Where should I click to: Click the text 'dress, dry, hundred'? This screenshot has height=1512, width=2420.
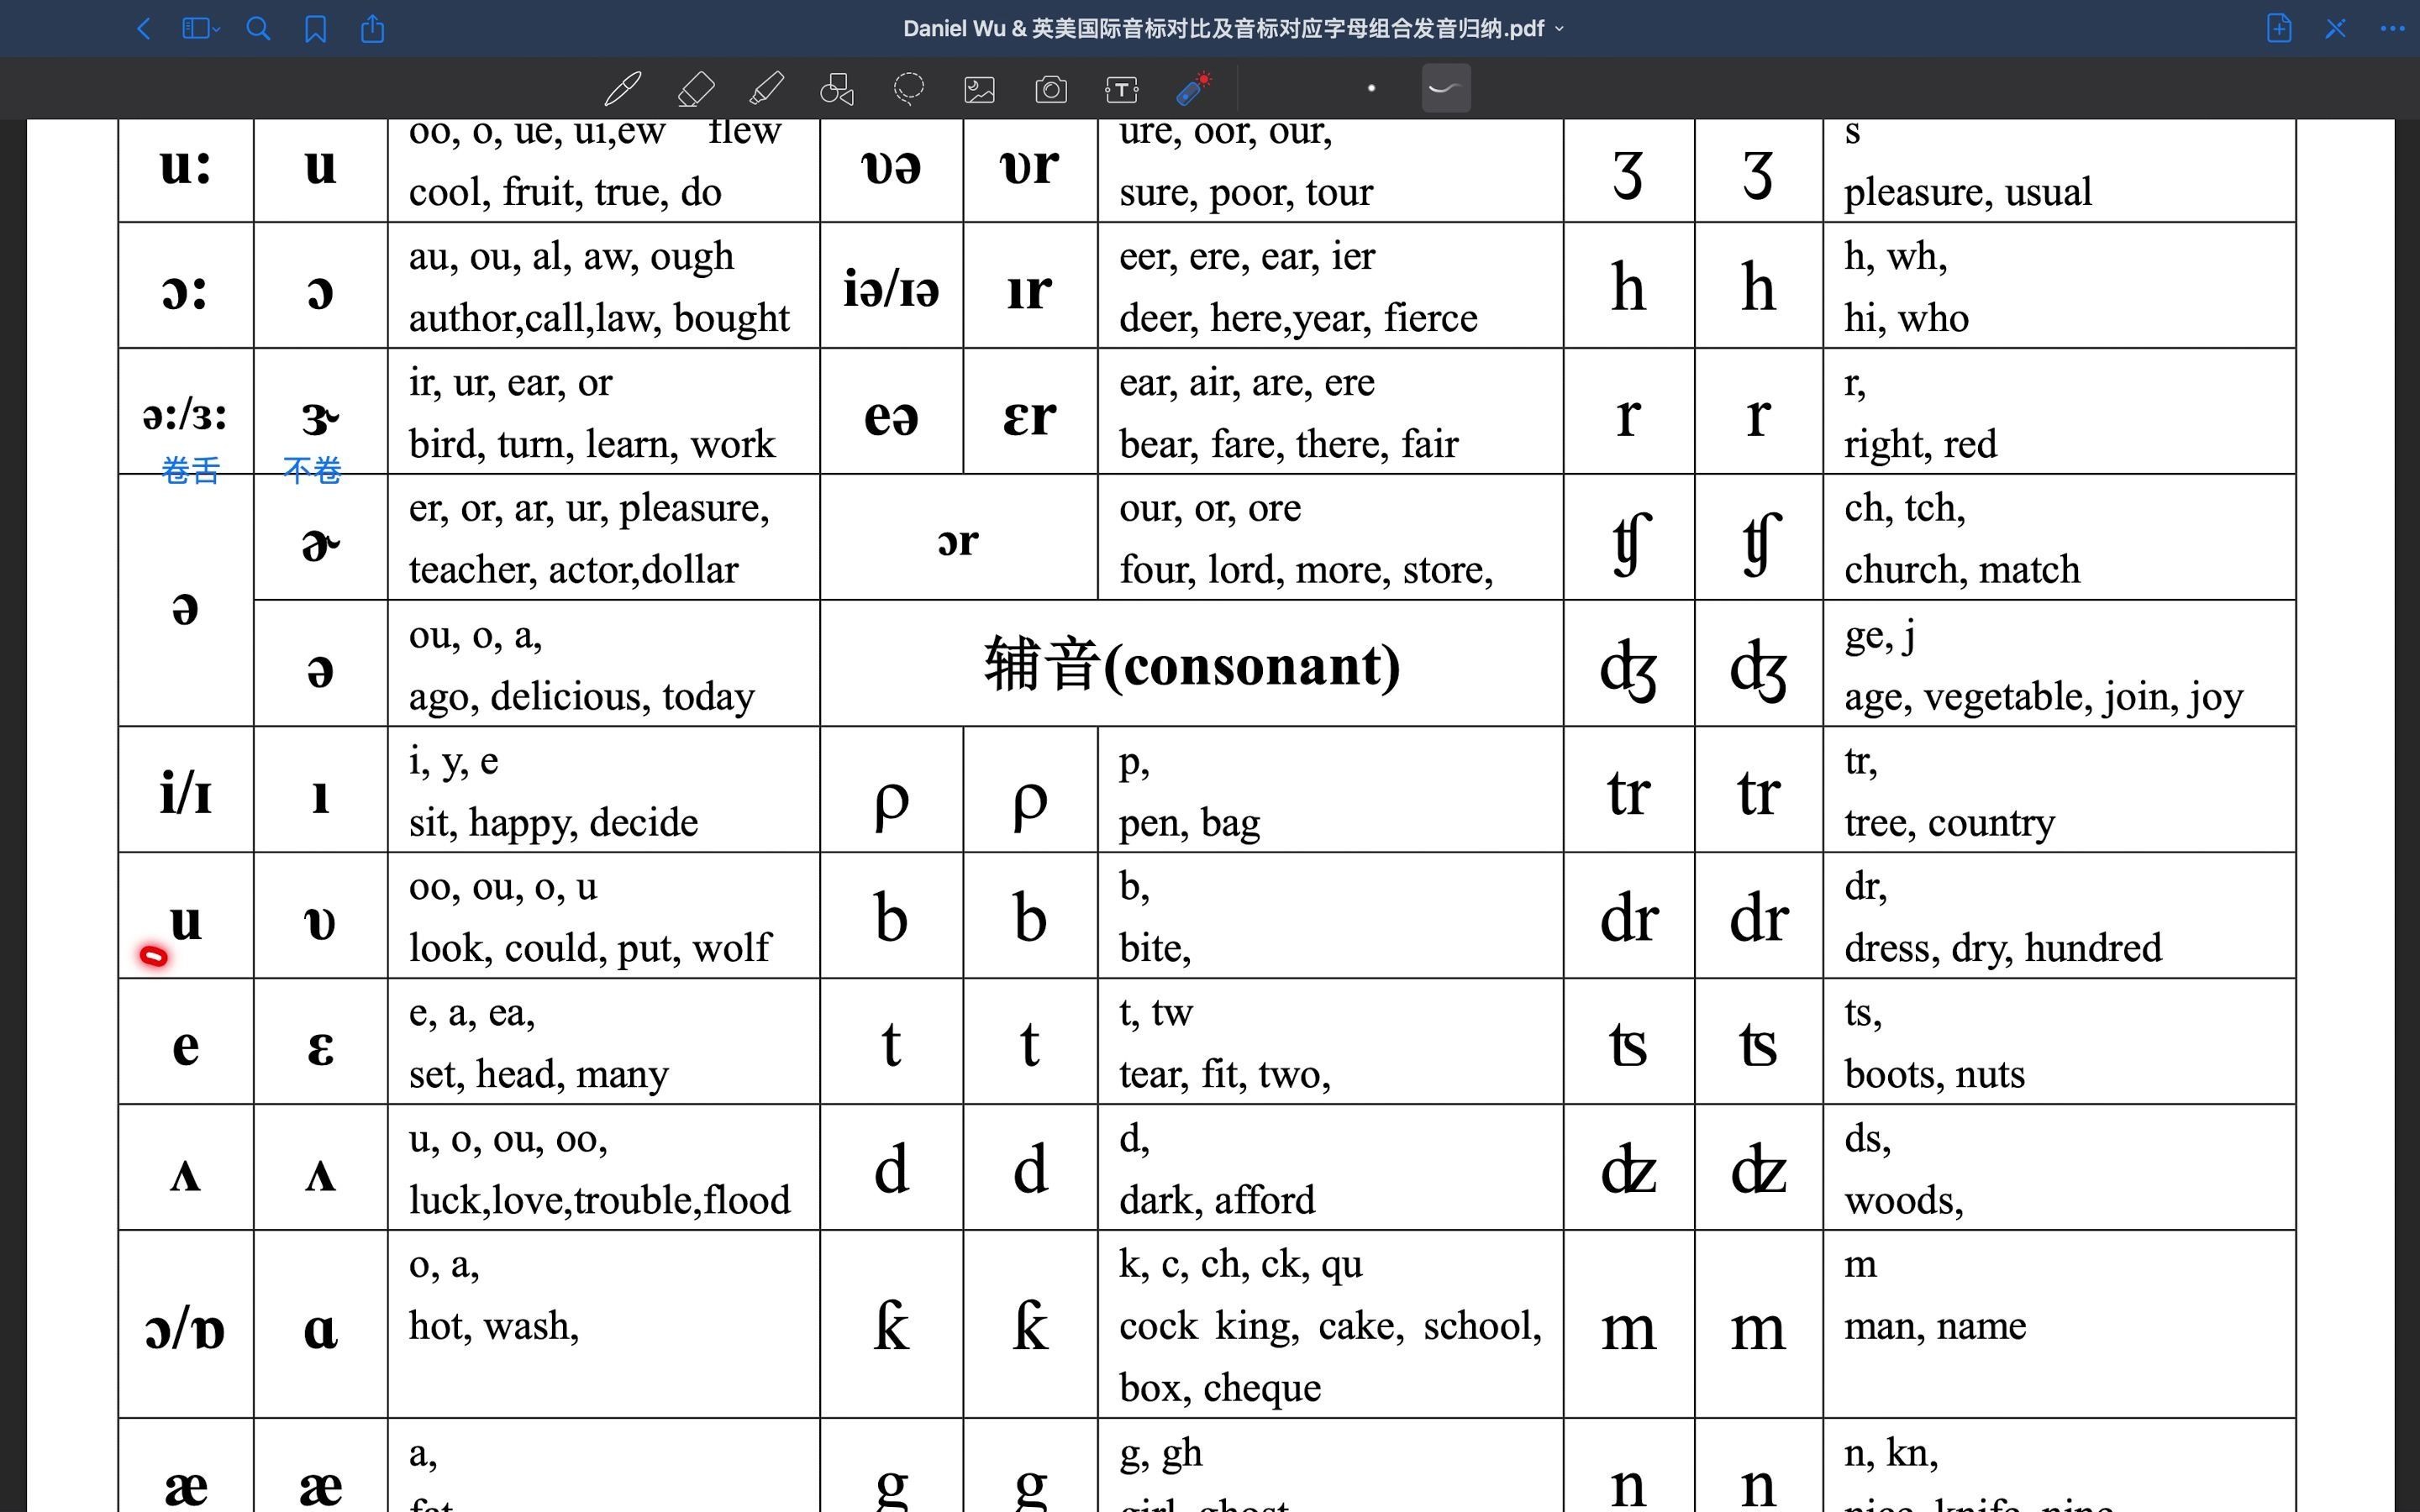click(2003, 948)
